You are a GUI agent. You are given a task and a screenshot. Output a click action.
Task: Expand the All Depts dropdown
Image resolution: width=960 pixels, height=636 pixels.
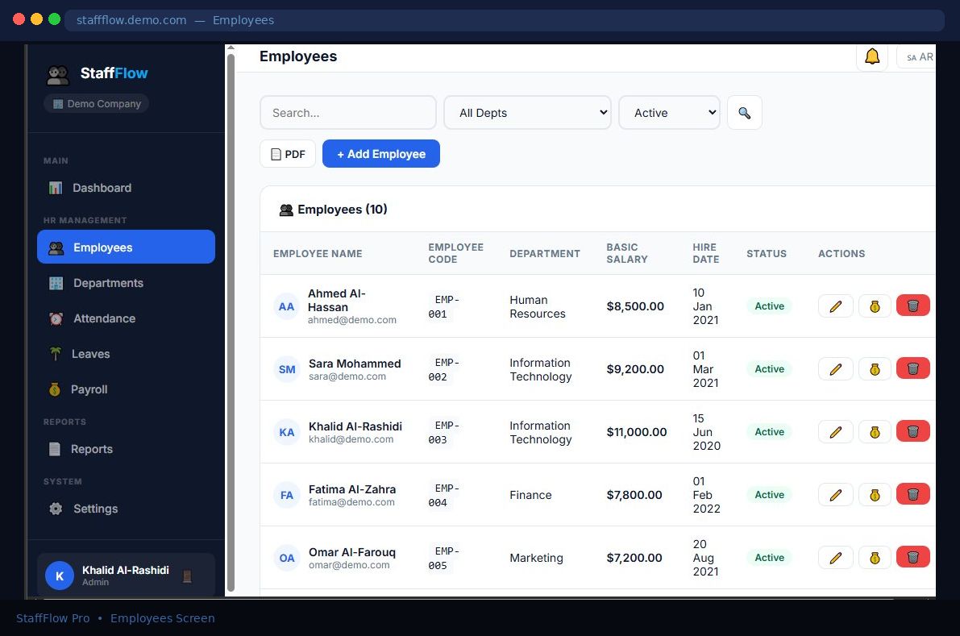pos(527,113)
